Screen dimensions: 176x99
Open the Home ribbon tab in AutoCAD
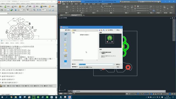(x=64, y=4)
